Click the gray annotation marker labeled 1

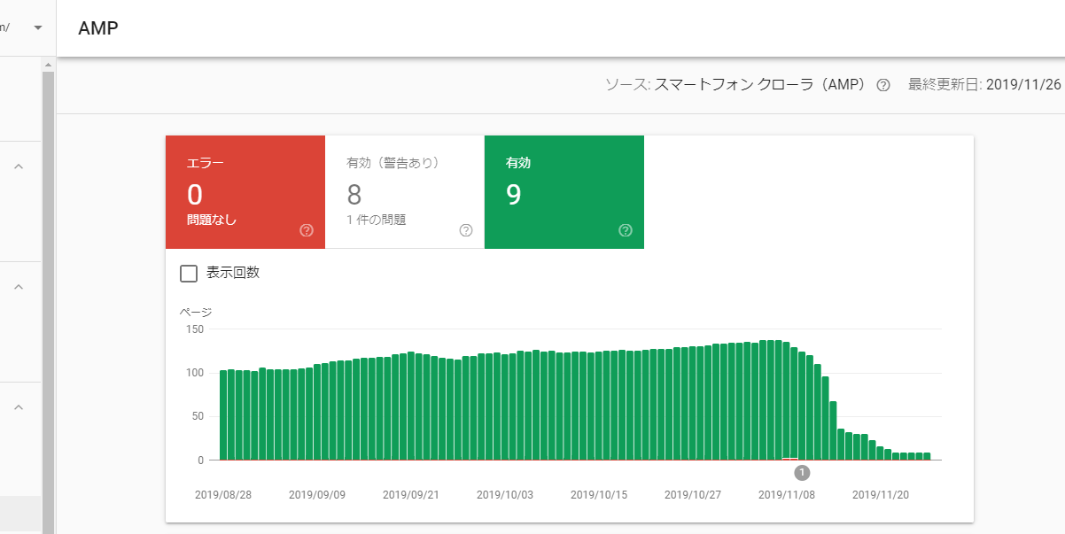point(802,472)
